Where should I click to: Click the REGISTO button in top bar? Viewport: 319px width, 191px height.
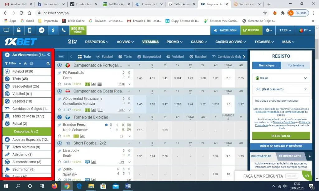[x=251, y=30]
